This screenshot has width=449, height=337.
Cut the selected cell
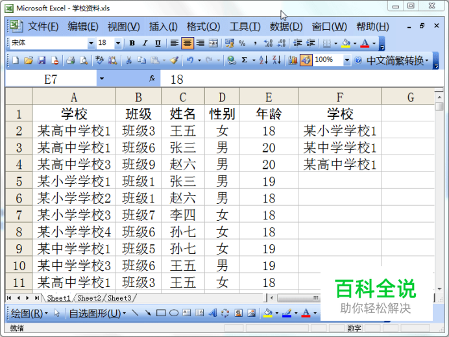coord(129,60)
